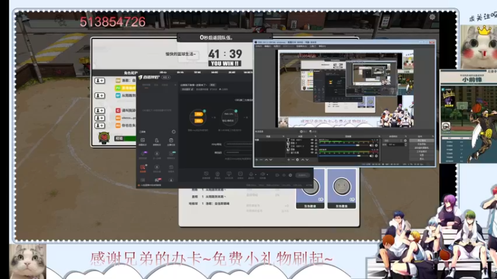The height and width of the screenshot is (279, 497).
Task: Open first mixer track gear settings
Action: point(376,145)
